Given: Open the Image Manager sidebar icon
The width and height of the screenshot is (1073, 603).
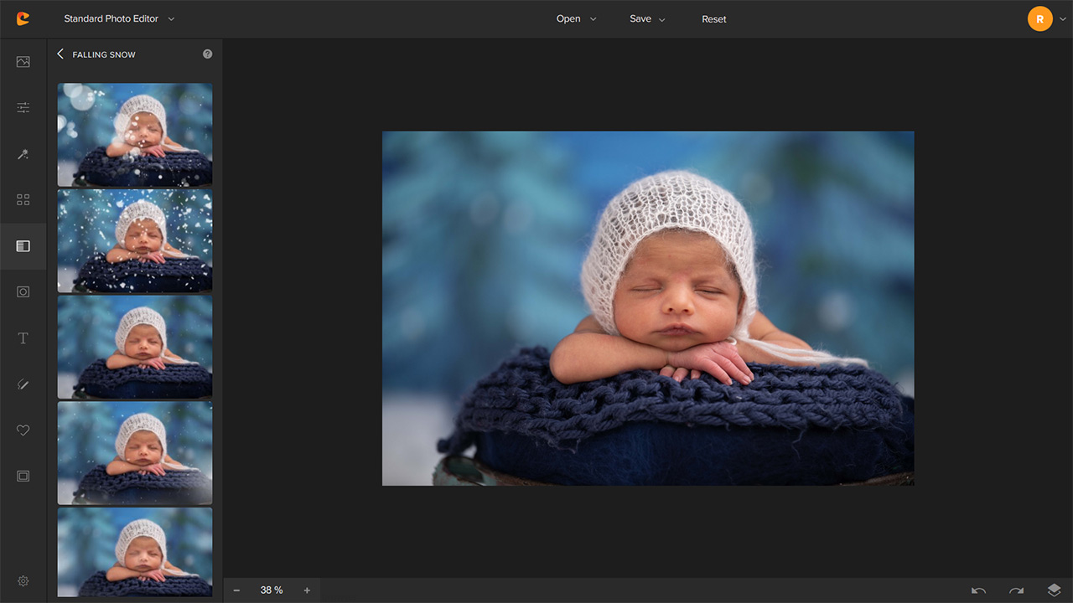Looking at the screenshot, I should (23, 62).
